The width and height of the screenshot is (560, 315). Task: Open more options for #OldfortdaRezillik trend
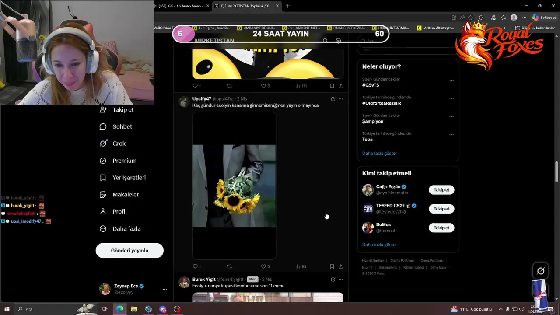(451, 98)
